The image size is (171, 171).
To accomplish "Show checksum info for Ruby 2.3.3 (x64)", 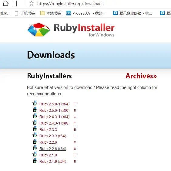I will pyautogui.click(x=75, y=136).
